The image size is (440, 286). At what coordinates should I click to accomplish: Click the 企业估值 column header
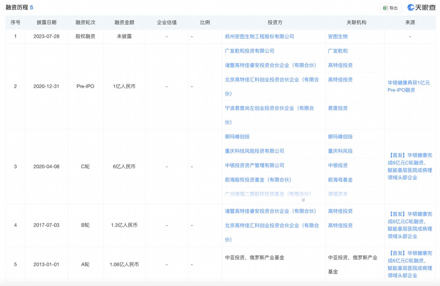167,22
